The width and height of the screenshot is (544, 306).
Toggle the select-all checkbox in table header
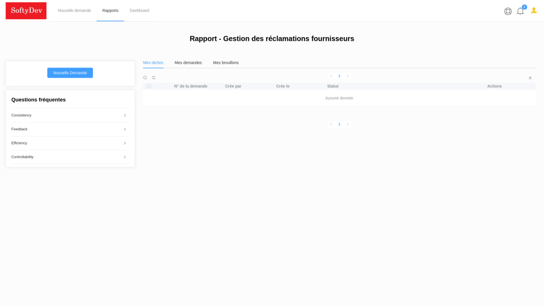click(149, 86)
